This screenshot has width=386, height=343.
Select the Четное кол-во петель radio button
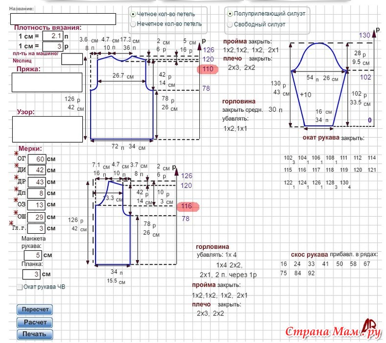tap(133, 14)
